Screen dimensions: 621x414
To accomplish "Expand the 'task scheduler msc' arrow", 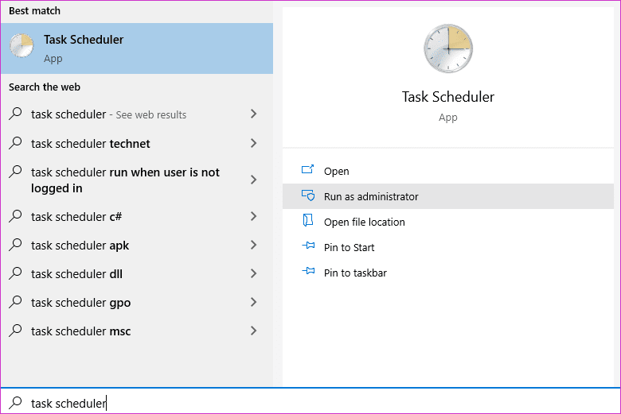I will point(253,331).
